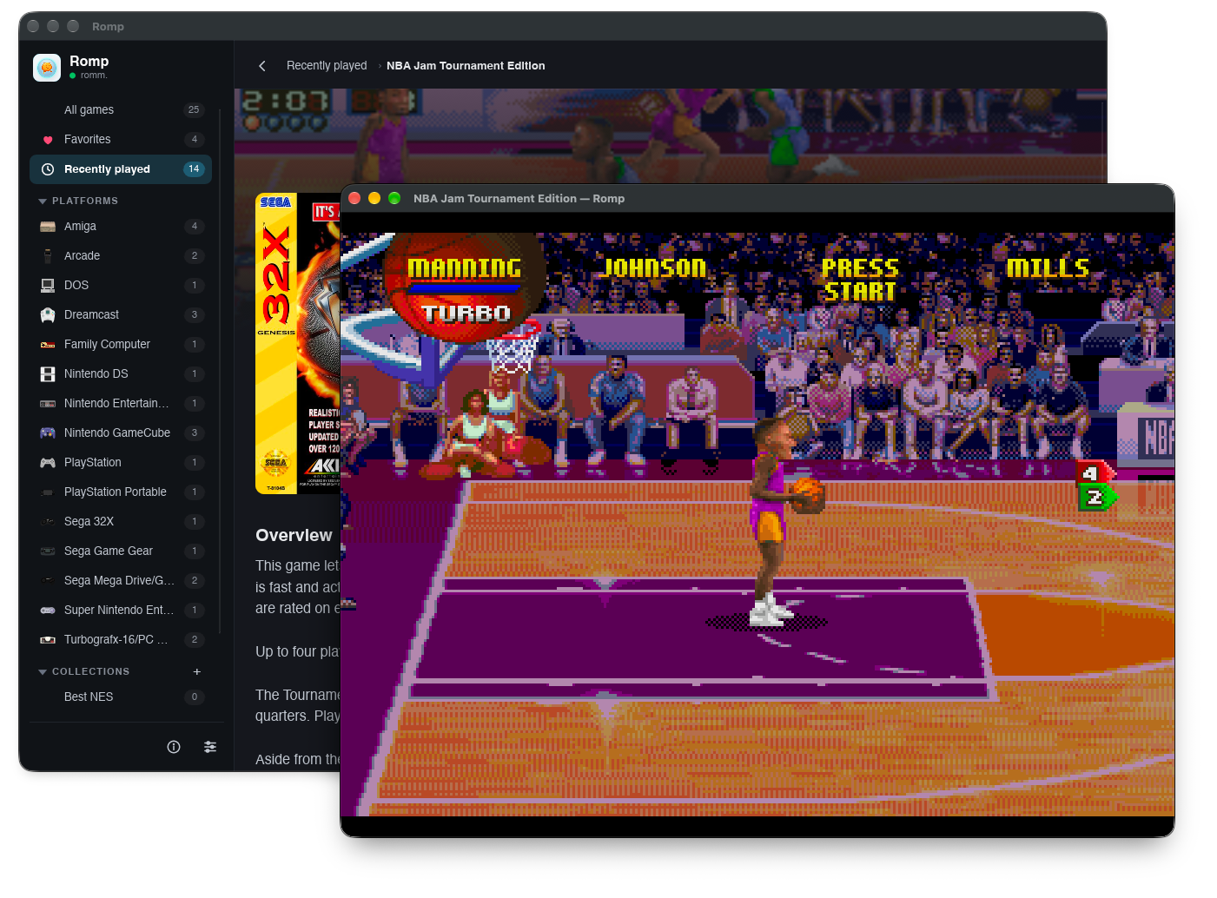
Task: Click the NBA Jam game viewport
Action: (x=757, y=525)
